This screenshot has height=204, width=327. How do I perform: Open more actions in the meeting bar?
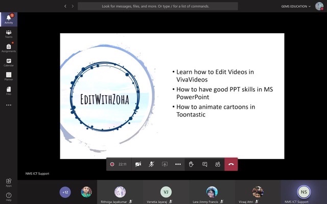(x=178, y=164)
